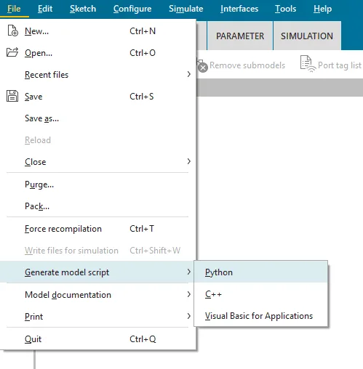Viewport: 363px width, 369px height.
Task: Click the Save floppy disk icon
Action: pos(12,96)
